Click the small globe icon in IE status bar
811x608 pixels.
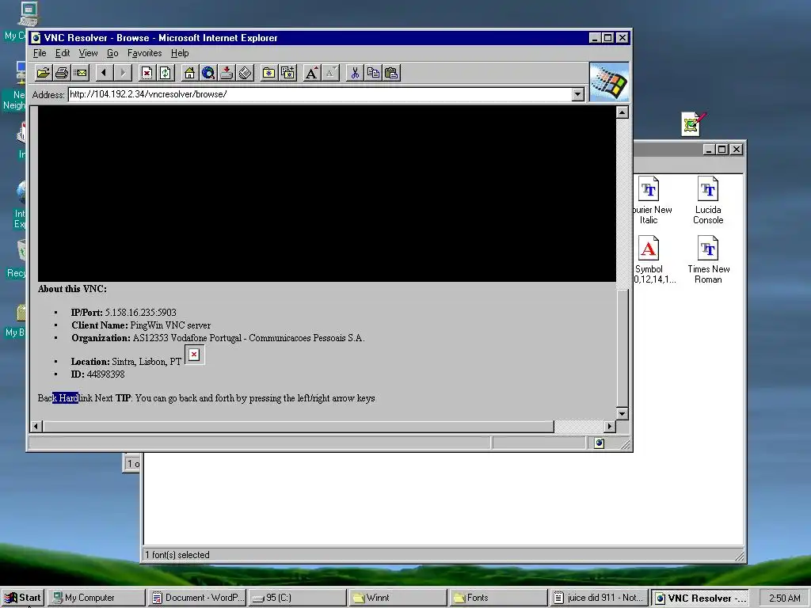[599, 443]
